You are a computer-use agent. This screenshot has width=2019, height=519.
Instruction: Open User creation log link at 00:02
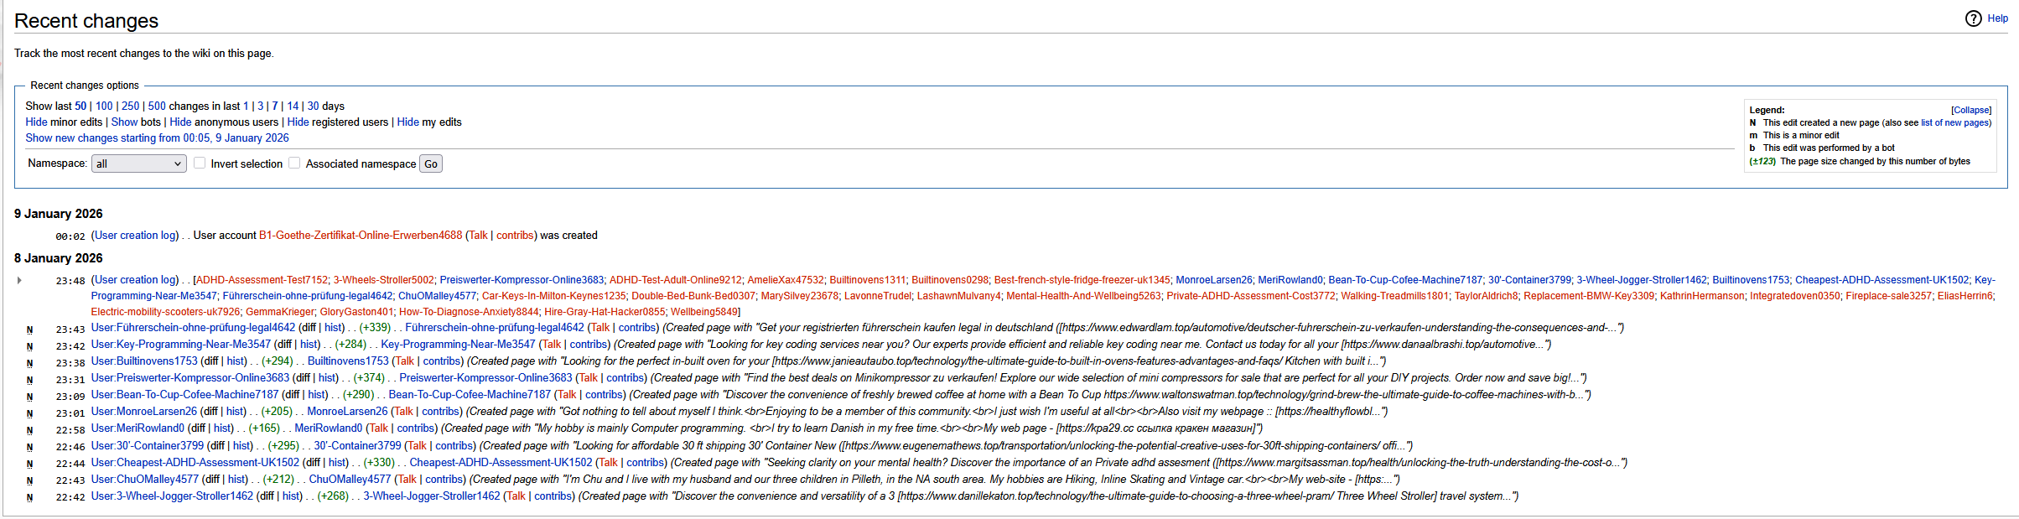point(135,236)
